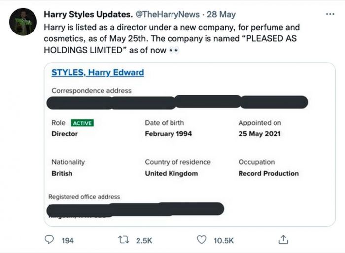
Task: Like the tweet with the heart icon
Action: 201,240
